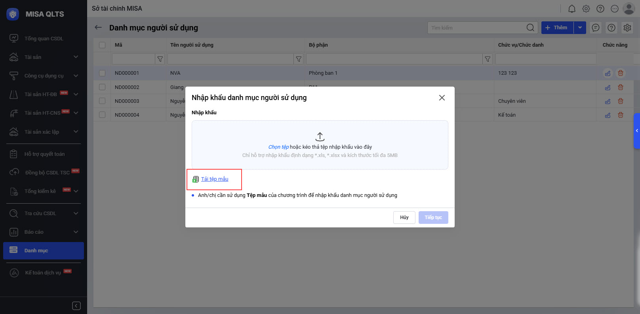Collapse the sidebar using bottom icon
This screenshot has height=314, width=640.
[76, 306]
